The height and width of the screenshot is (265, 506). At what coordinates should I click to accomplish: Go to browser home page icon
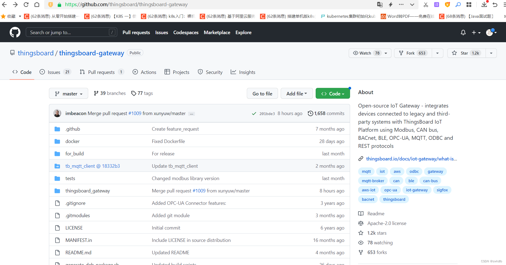tap(37, 5)
